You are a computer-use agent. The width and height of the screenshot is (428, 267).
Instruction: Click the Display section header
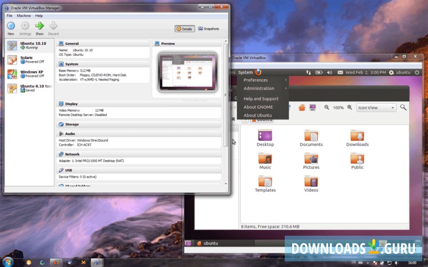(139, 104)
